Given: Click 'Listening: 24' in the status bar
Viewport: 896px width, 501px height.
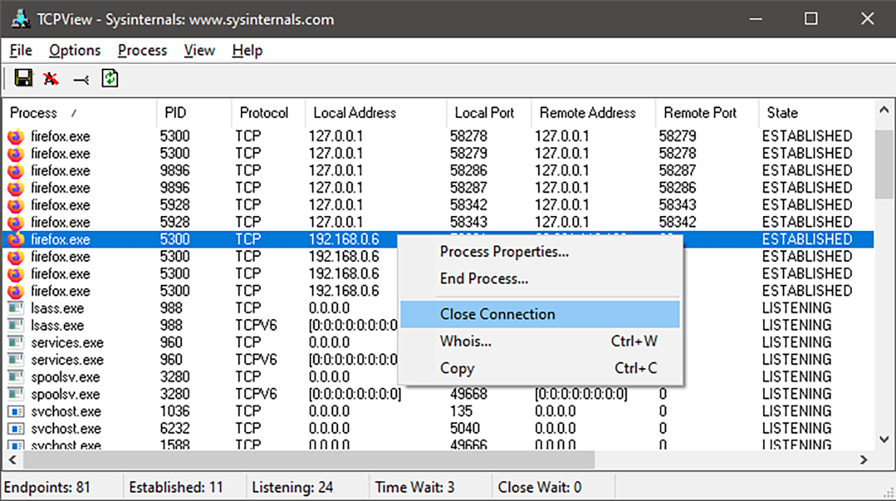Looking at the screenshot, I should 293,487.
